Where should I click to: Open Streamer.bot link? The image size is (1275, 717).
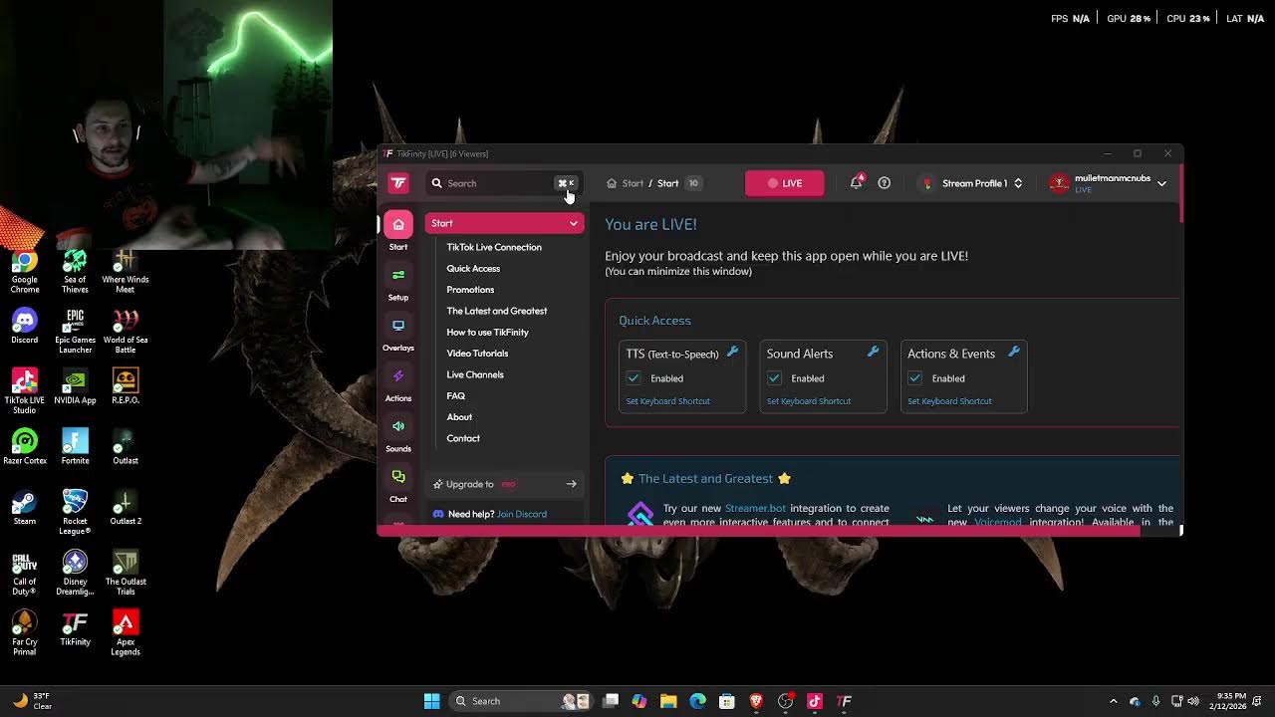pos(755,508)
